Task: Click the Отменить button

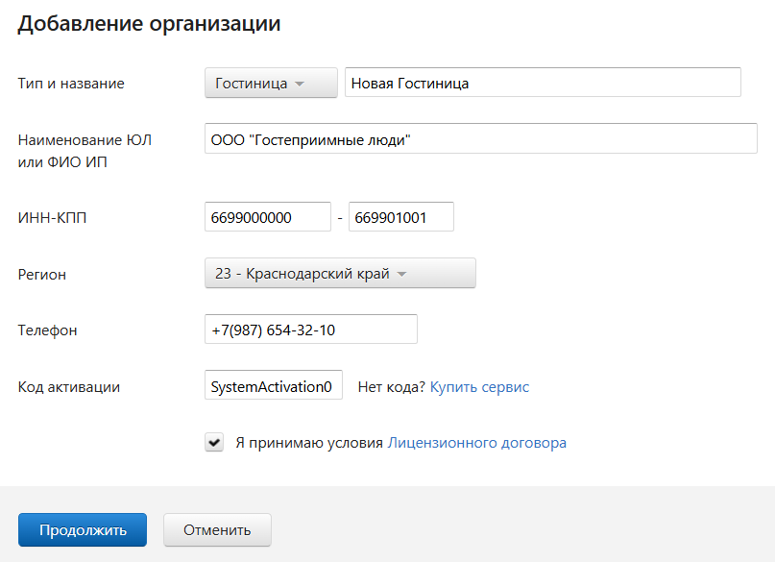Action: coord(217,530)
